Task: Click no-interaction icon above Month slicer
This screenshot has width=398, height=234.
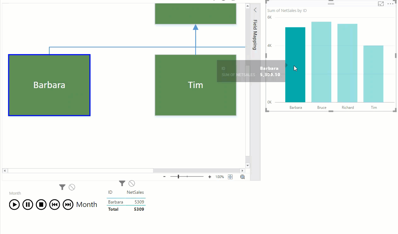Action: (72, 187)
